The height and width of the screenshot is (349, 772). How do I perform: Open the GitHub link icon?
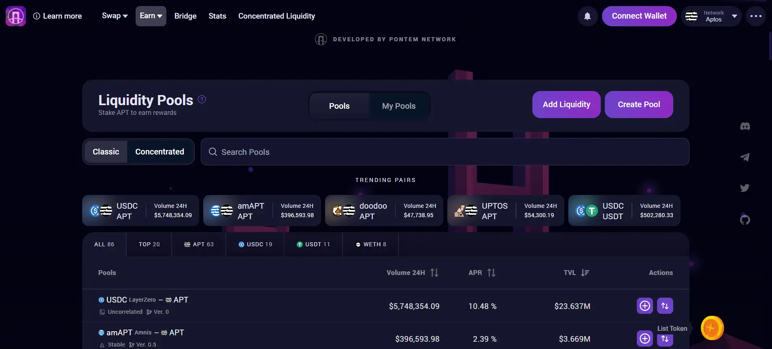click(x=745, y=220)
